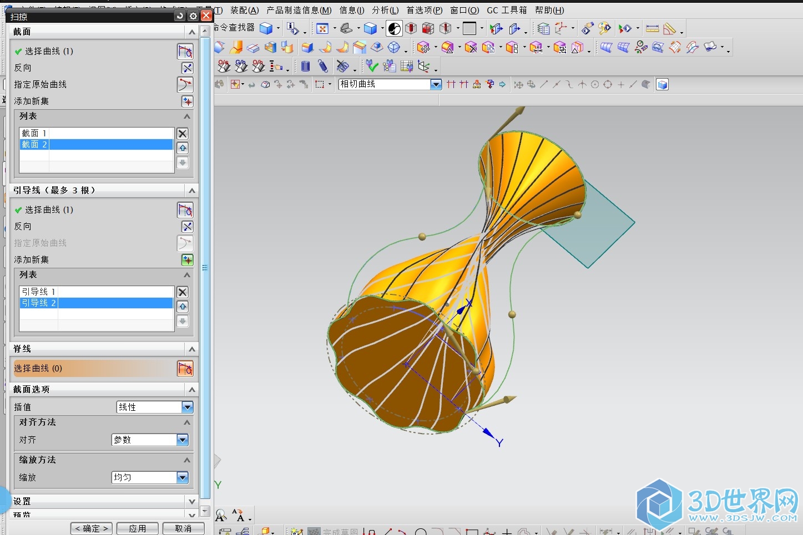Toggle the arc center snap icon
The height and width of the screenshot is (535, 803).
click(595, 84)
